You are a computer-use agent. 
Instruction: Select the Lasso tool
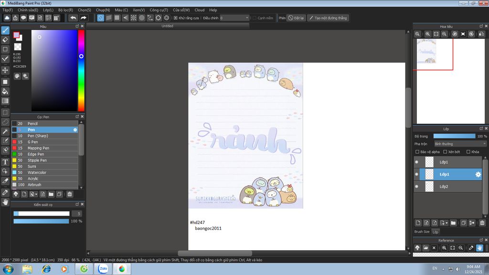[5, 122]
